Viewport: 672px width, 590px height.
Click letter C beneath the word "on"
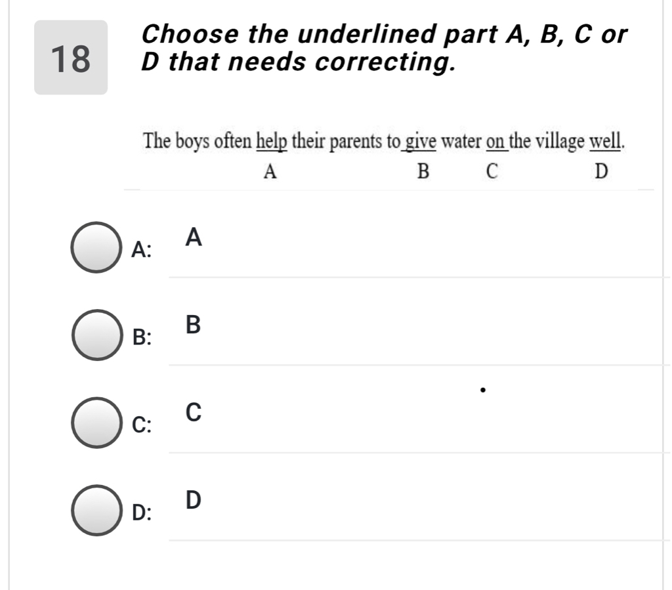(492, 172)
